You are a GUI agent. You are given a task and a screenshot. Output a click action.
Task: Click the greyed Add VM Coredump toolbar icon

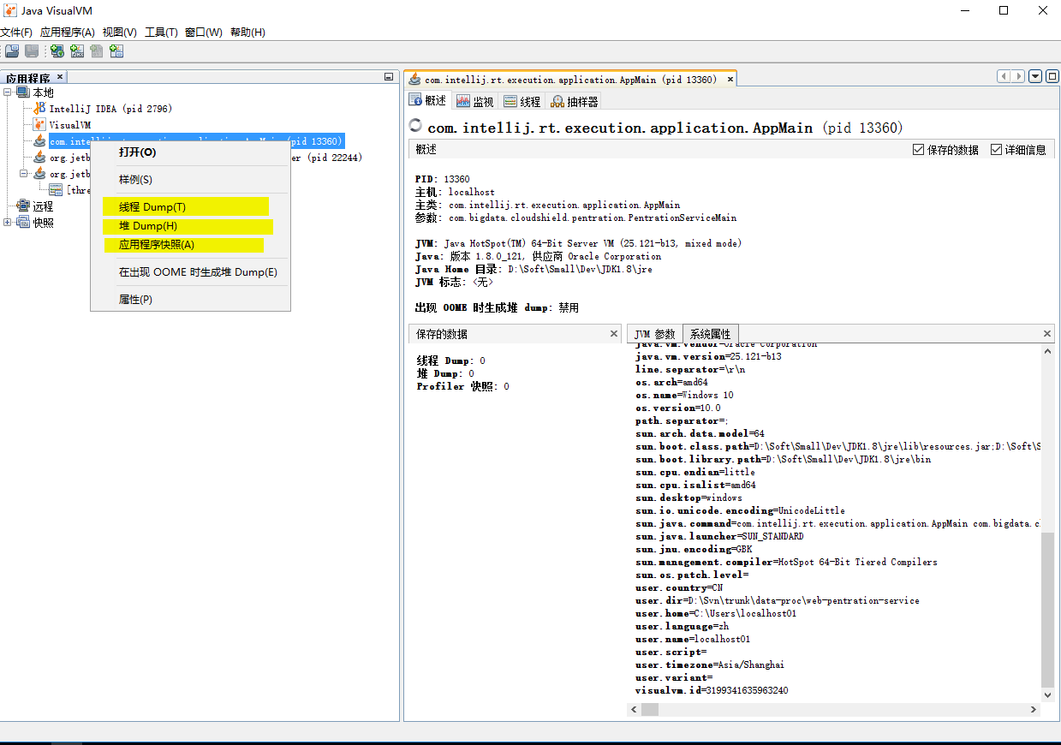point(97,51)
